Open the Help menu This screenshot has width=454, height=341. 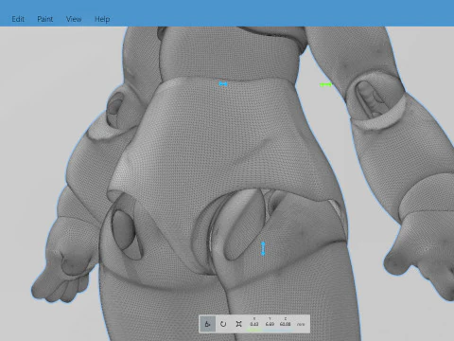[102, 19]
